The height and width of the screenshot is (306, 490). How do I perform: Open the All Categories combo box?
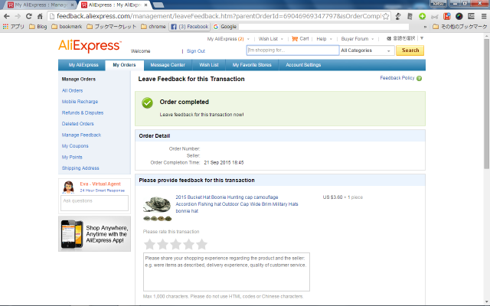tap(366, 50)
